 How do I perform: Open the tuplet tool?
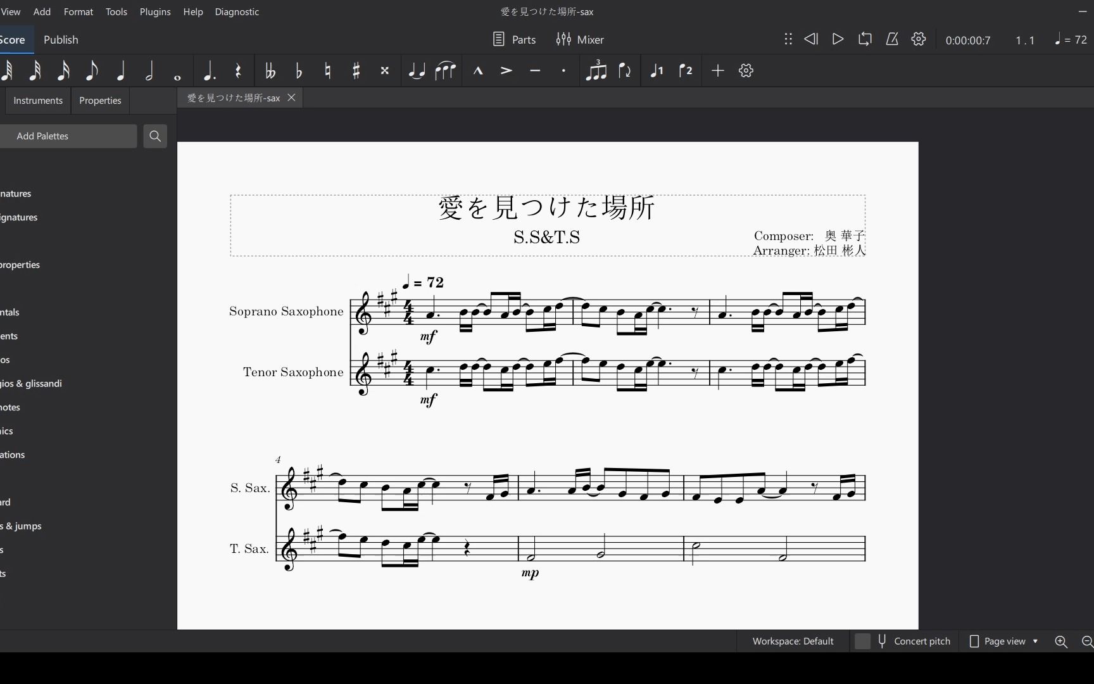coord(596,70)
